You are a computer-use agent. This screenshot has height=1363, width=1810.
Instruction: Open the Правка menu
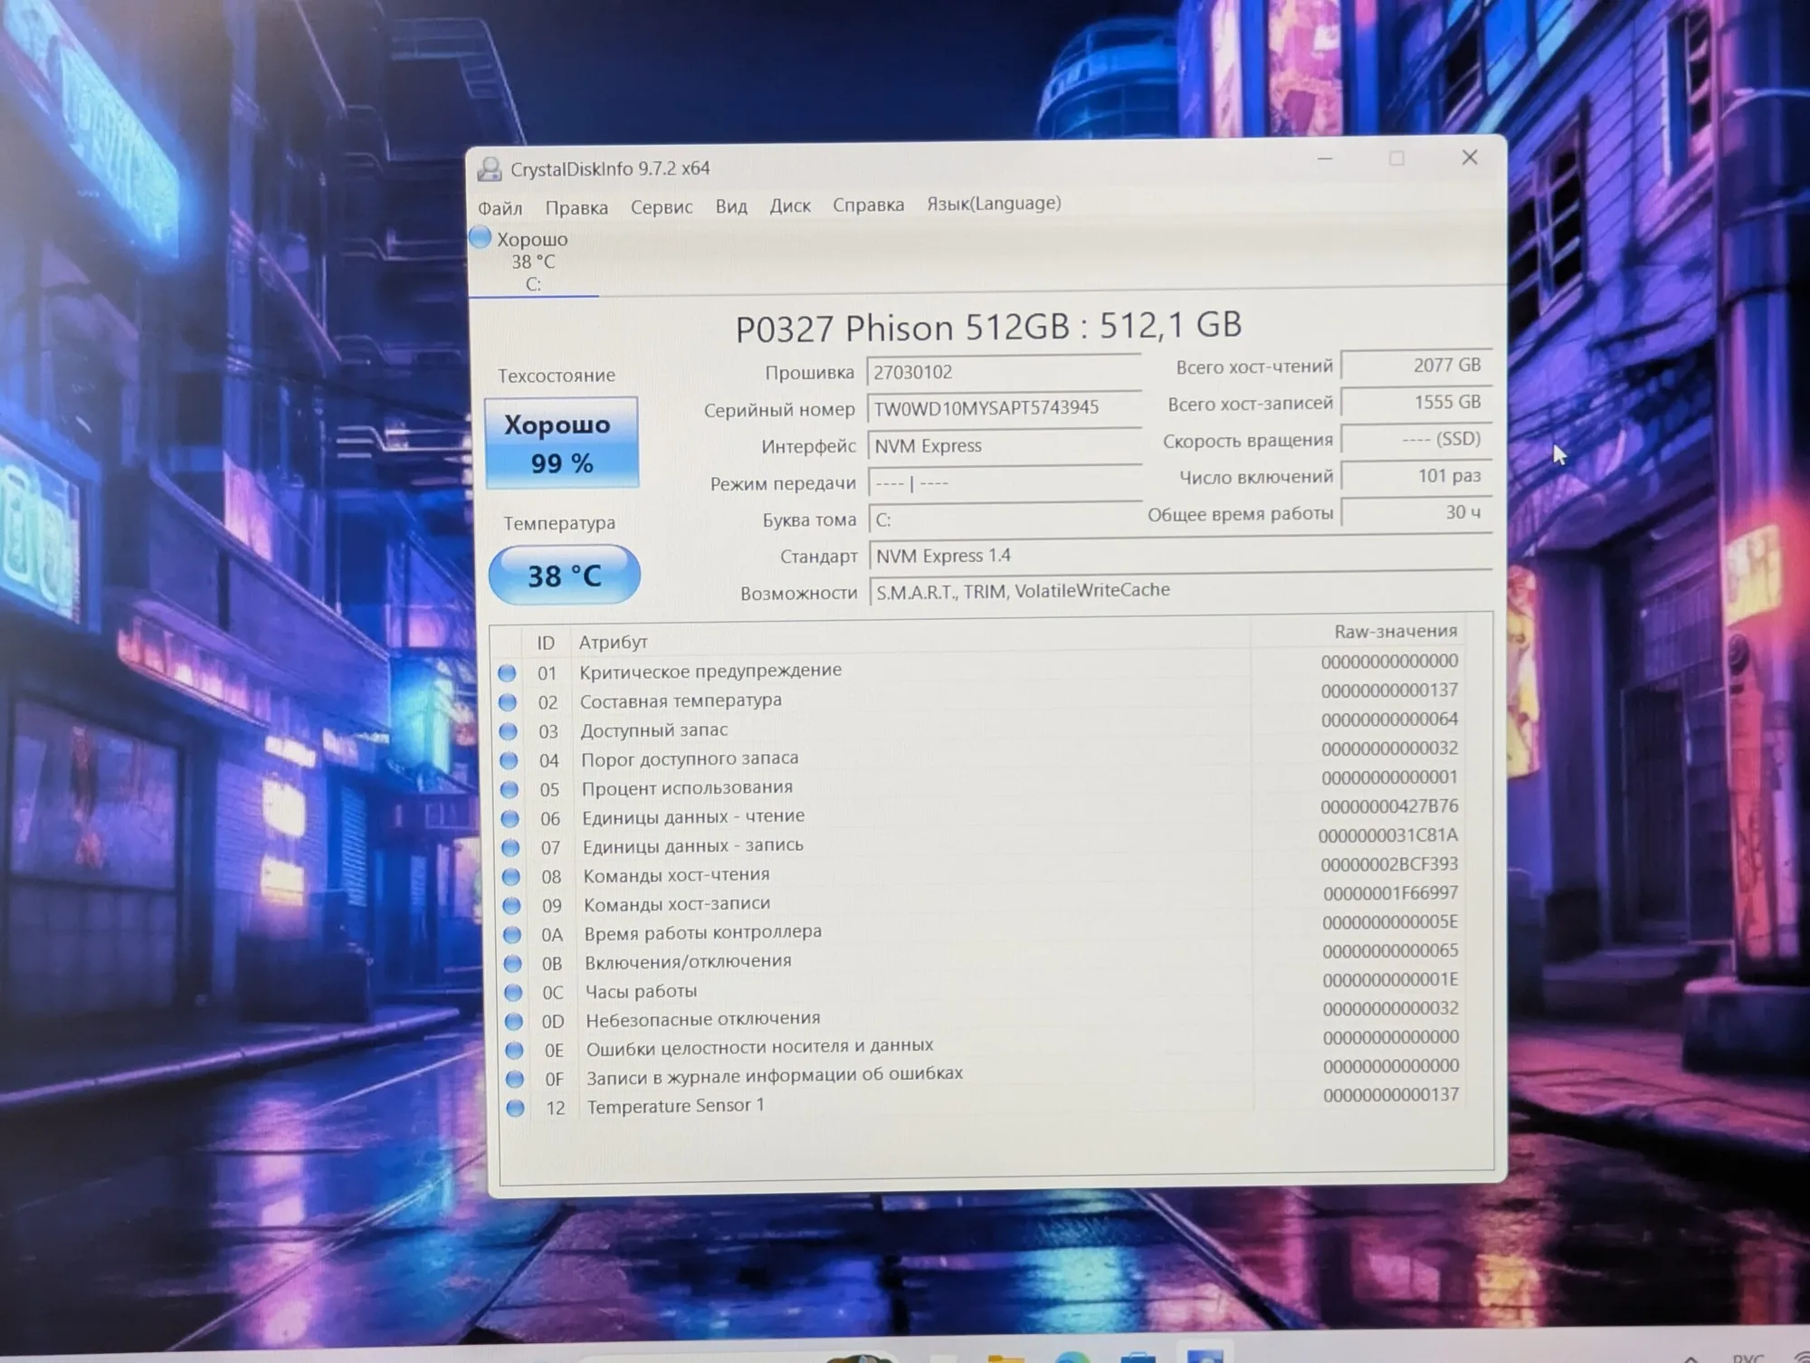[x=576, y=208]
